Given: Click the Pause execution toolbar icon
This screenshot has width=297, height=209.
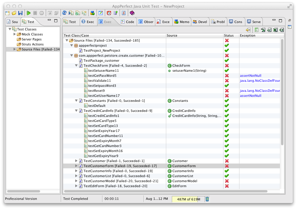Looking at the screenshot, I should pyautogui.click(x=35, y=13).
